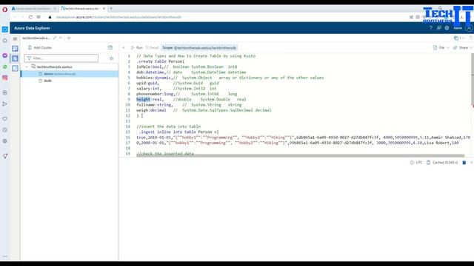Click the Cached results status
Screen dimensions: 474x266
442,163
